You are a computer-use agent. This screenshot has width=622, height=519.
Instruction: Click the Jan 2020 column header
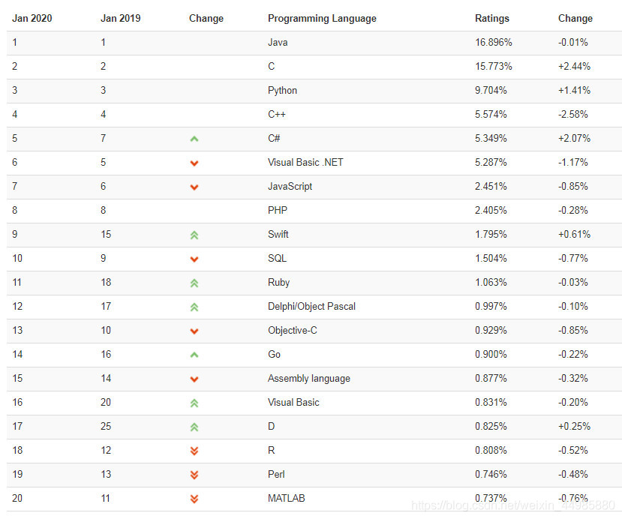(32, 18)
